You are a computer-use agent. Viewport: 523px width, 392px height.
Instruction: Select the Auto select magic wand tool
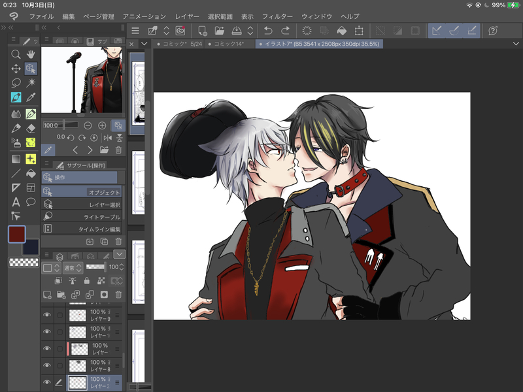click(x=31, y=83)
